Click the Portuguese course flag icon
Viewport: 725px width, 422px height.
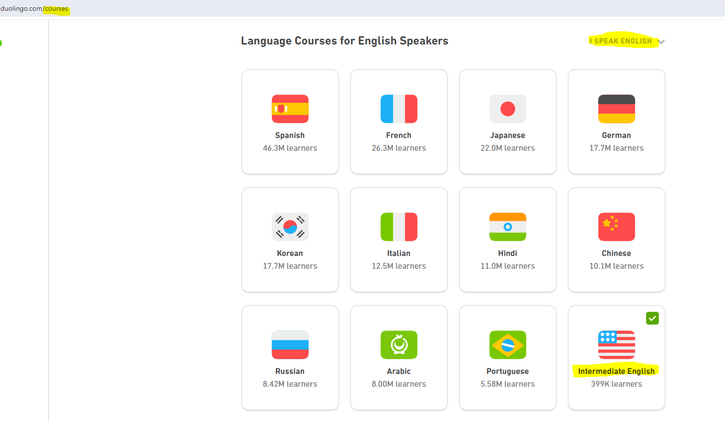(x=508, y=345)
